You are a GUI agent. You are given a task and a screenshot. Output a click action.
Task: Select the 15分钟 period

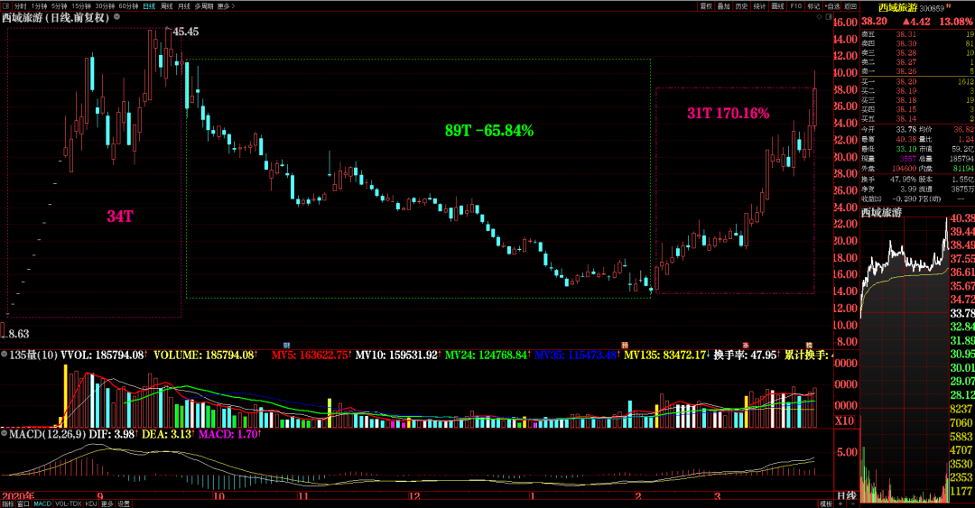click(x=81, y=6)
